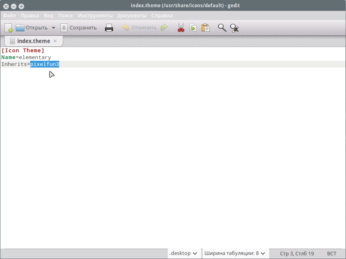The image size is (346, 259).
Task: Open find and replace icon
Action: click(234, 28)
